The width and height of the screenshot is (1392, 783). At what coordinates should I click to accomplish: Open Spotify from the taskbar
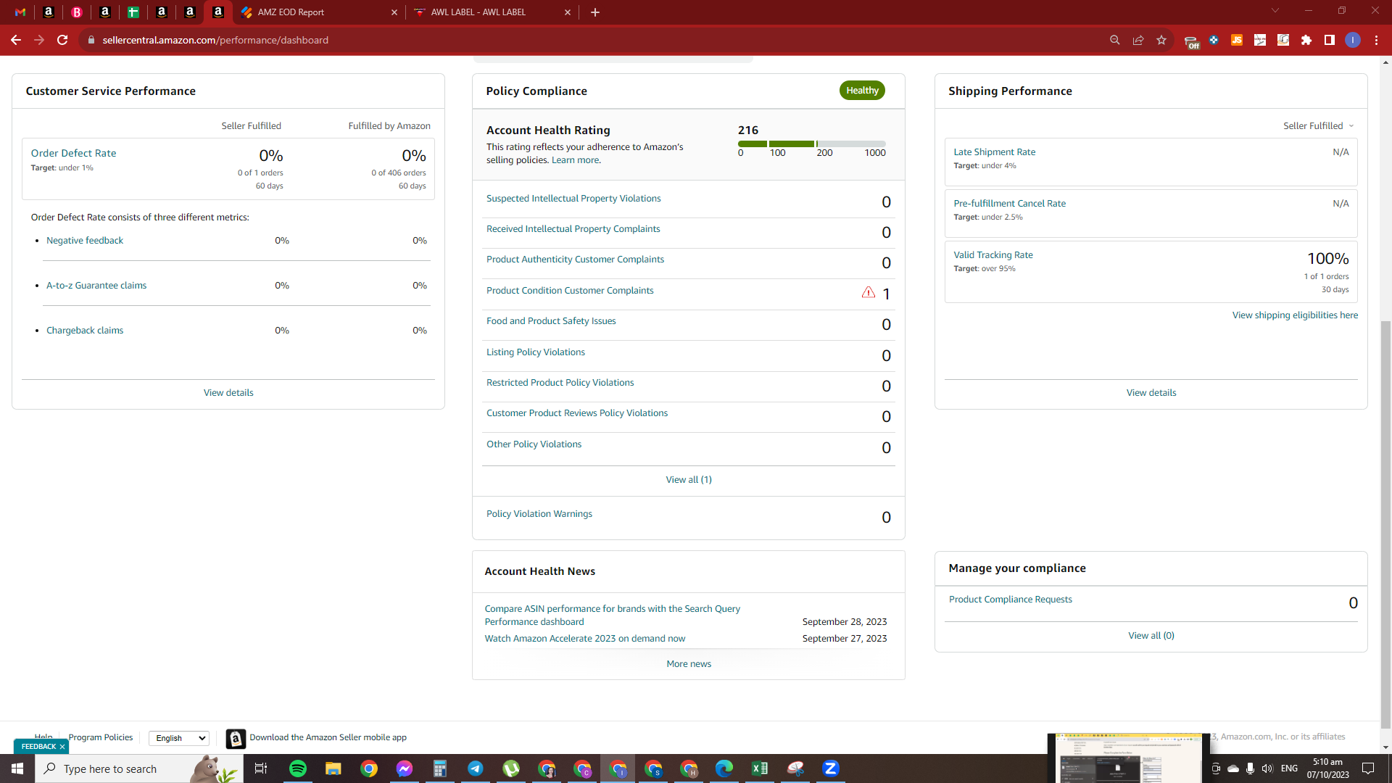tap(298, 768)
